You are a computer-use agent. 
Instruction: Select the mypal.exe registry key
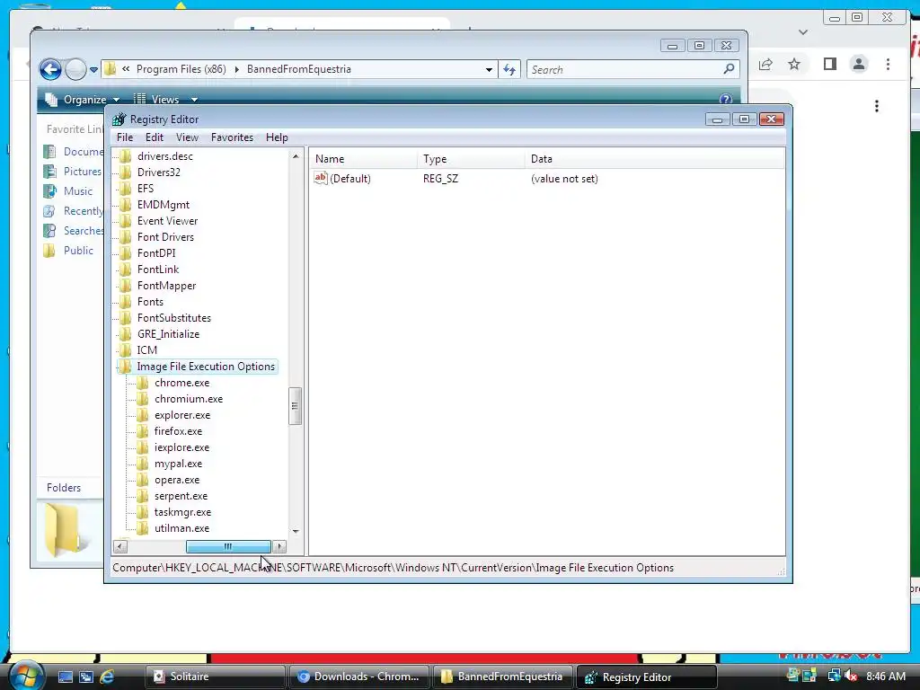[x=178, y=464]
